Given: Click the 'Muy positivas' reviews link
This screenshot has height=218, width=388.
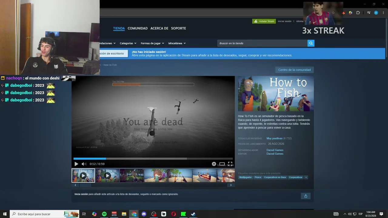Looking at the screenshot, I should point(274,138).
